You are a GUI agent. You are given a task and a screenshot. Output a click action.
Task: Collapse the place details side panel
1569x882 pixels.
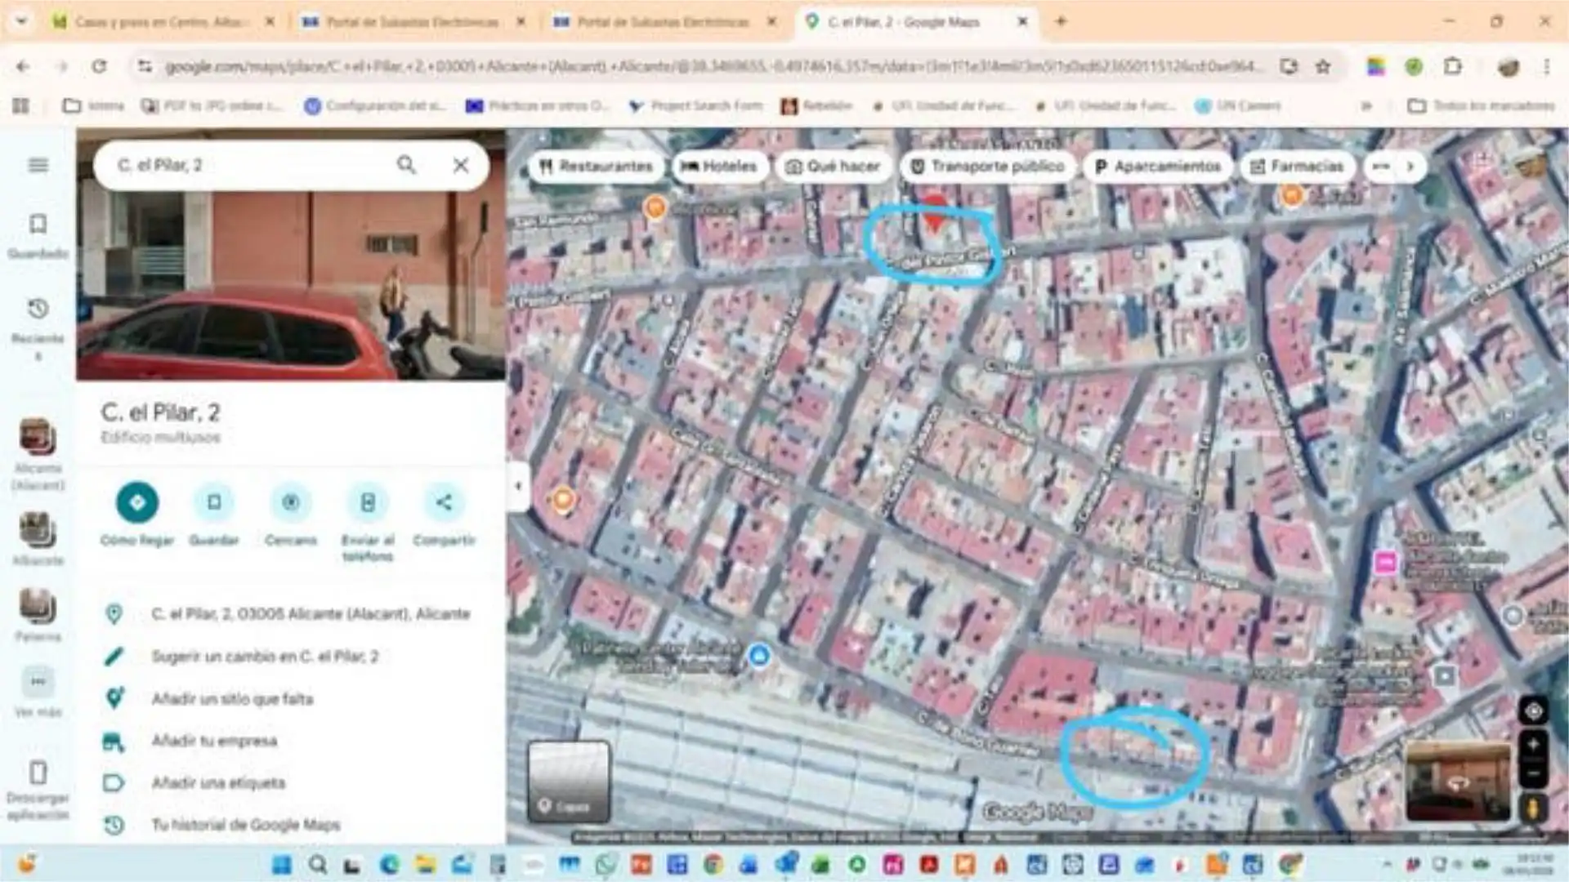[x=518, y=485]
